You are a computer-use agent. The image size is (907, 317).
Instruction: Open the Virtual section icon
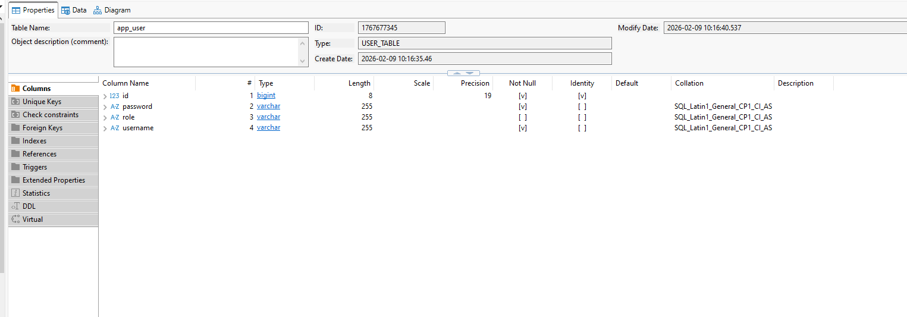click(15, 219)
